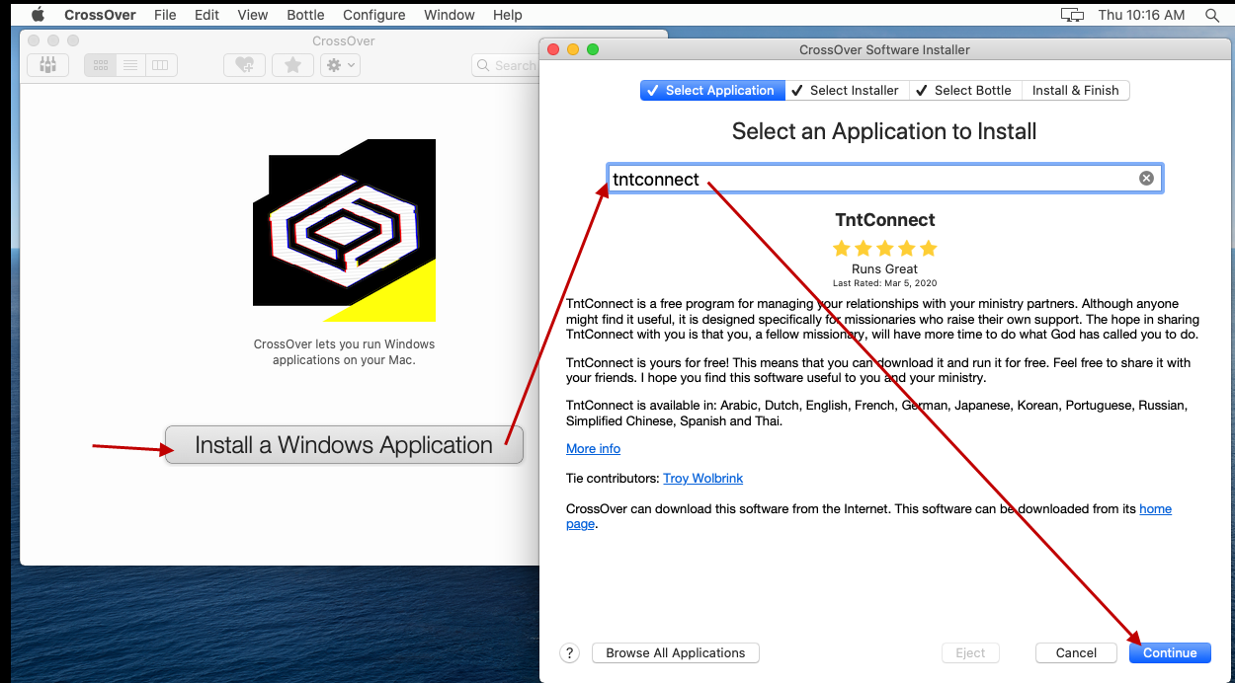The width and height of the screenshot is (1235, 683).
Task: Open the gear actions dropdown
Action: [341, 65]
